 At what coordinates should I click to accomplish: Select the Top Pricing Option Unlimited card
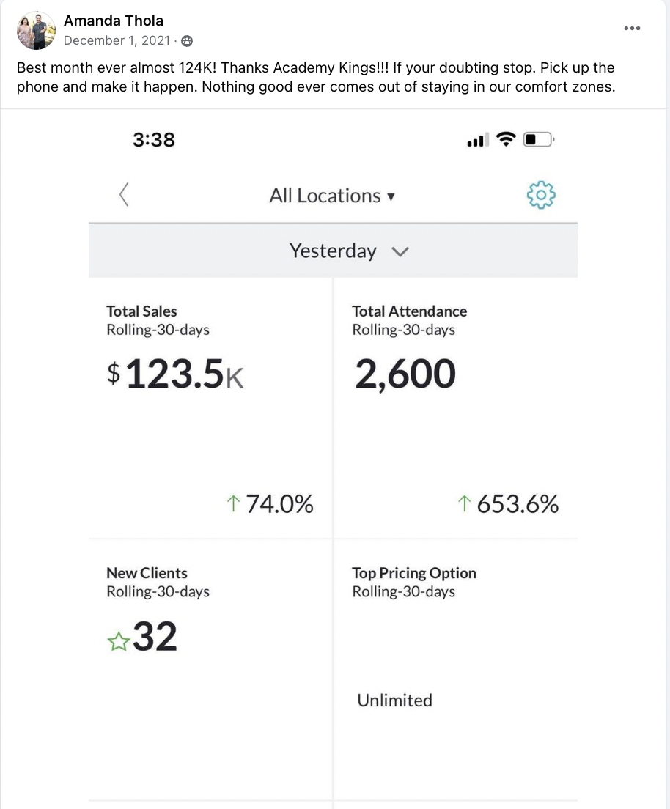point(456,670)
